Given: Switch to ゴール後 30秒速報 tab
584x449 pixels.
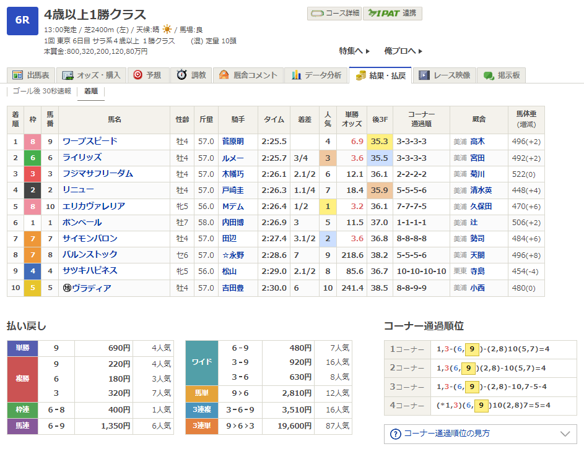Looking at the screenshot, I should tap(42, 92).
